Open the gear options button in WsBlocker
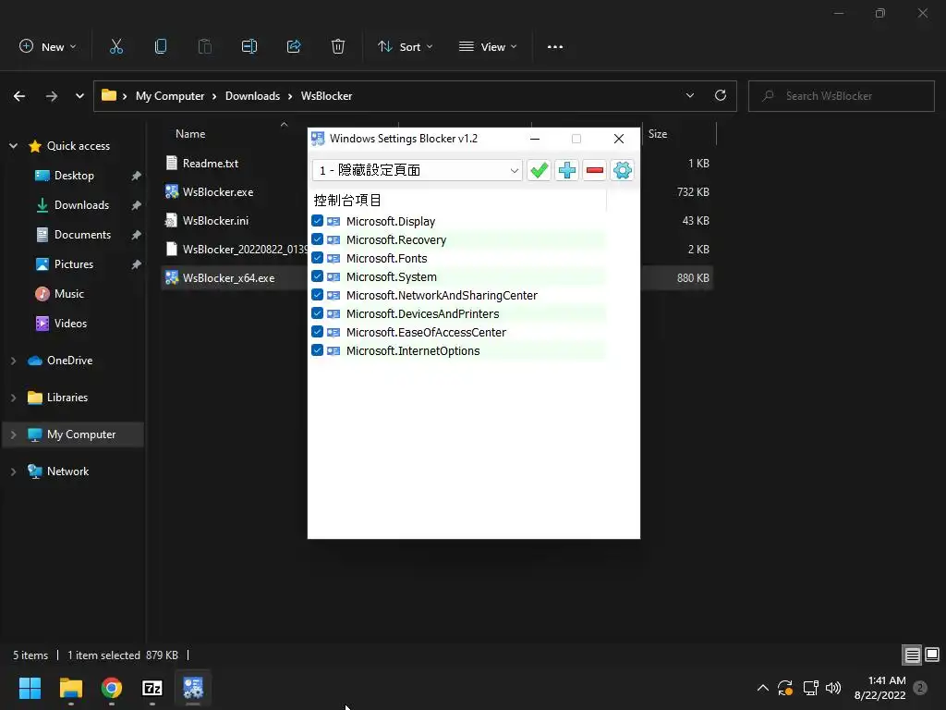 [622, 170]
